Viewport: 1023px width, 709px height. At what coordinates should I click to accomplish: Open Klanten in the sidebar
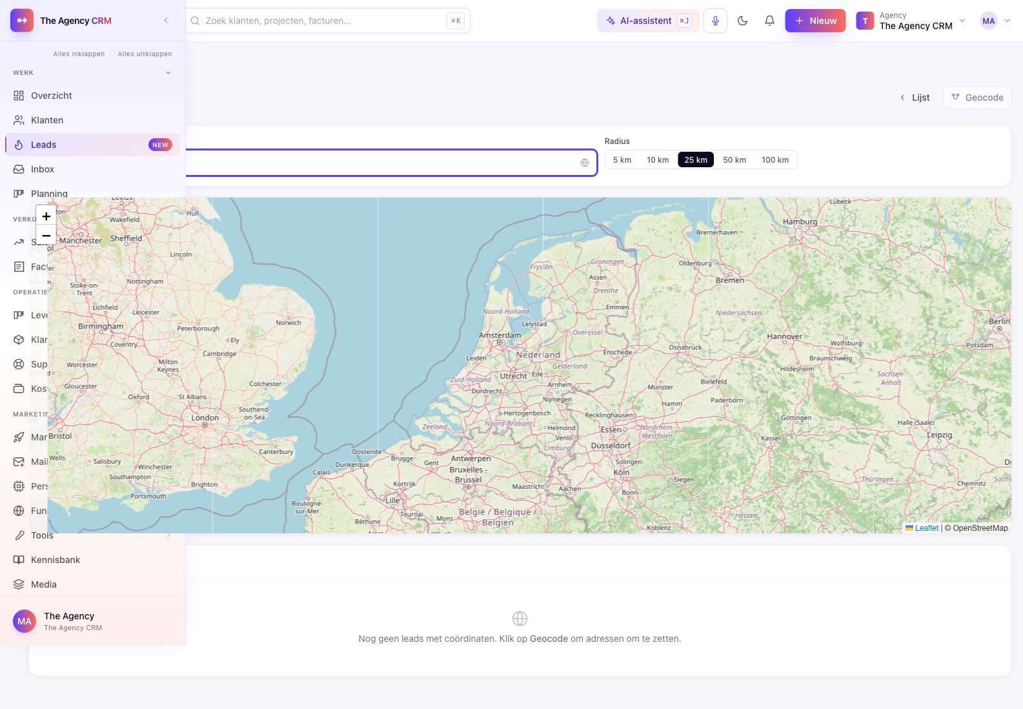pos(92,120)
